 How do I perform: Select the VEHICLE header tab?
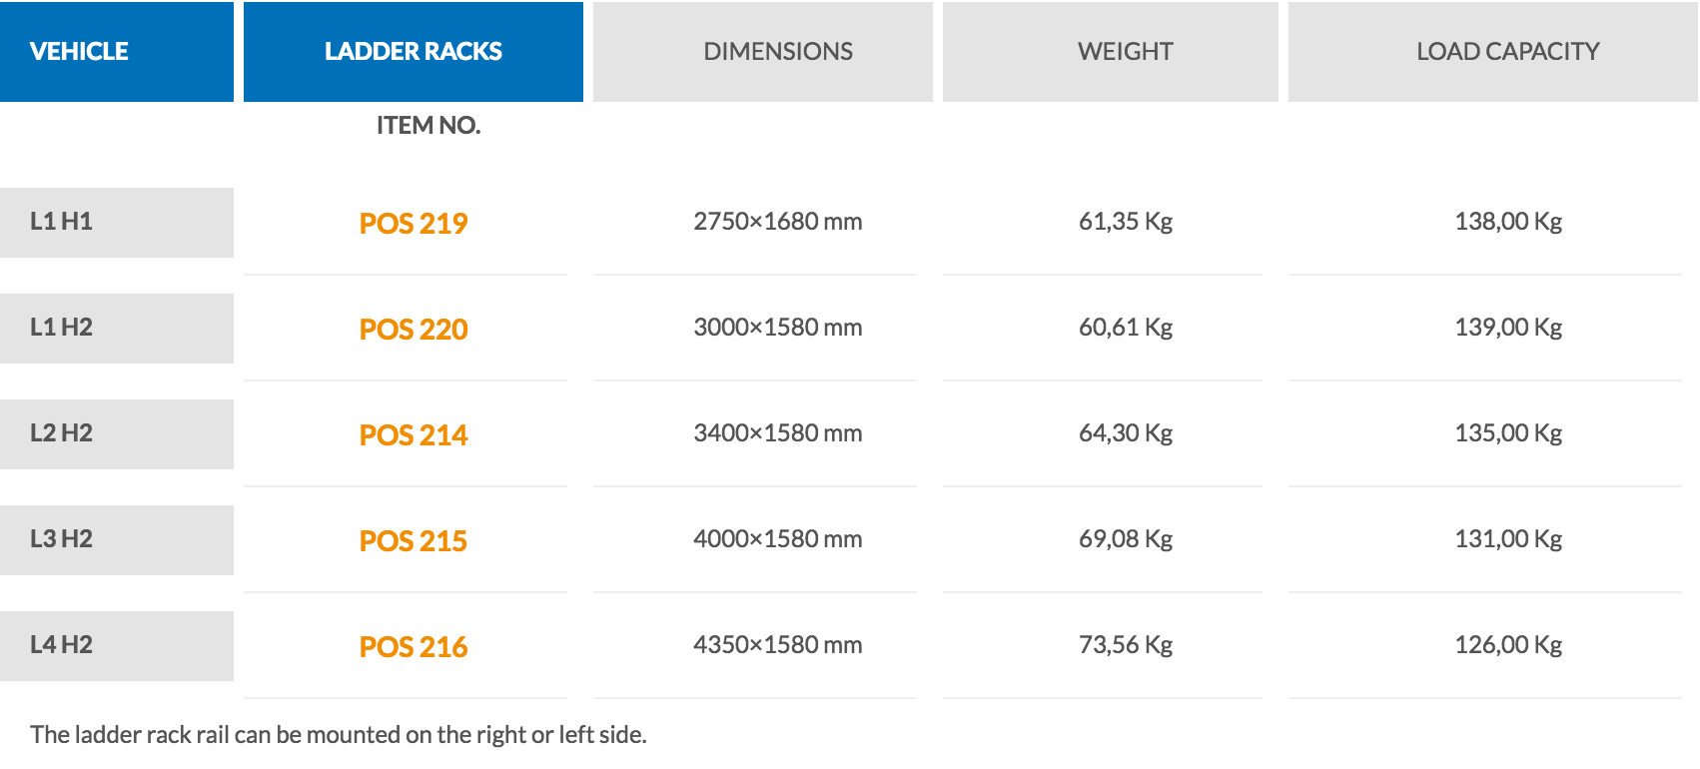117,51
